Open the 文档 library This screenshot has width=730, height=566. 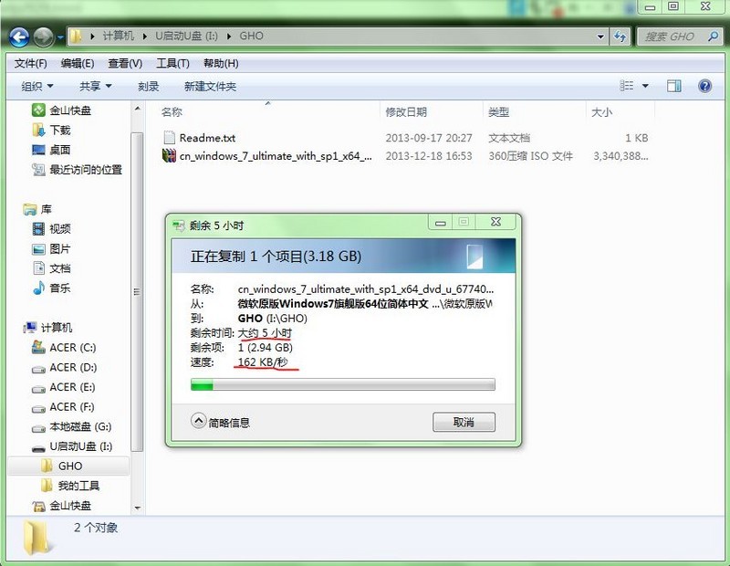coord(51,268)
